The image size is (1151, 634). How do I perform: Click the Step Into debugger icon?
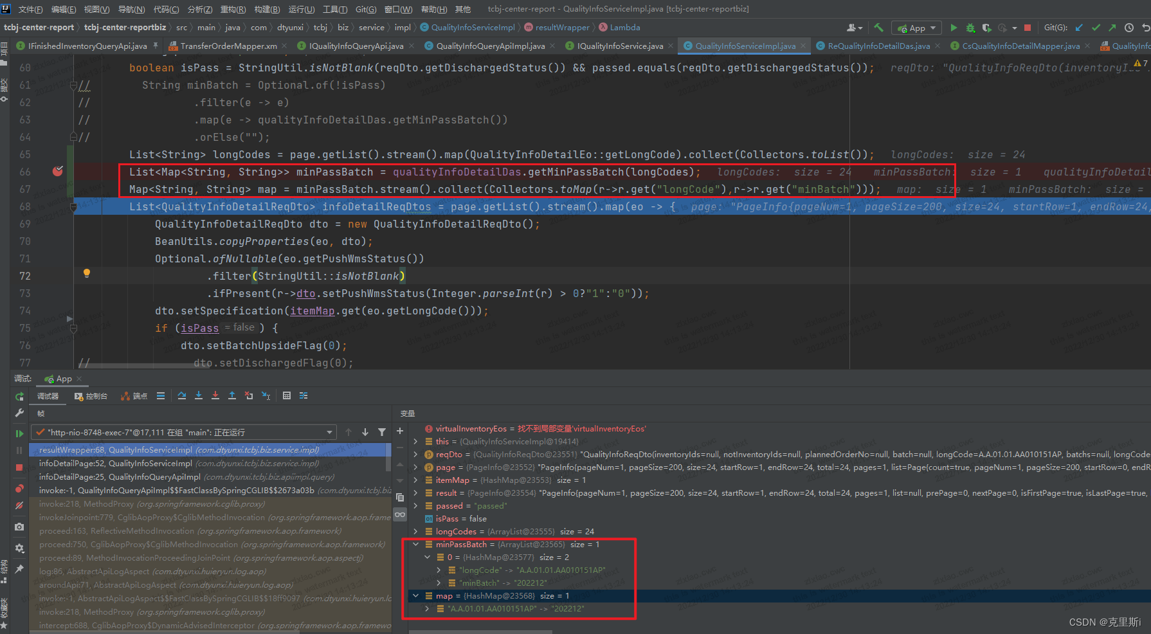pos(199,395)
